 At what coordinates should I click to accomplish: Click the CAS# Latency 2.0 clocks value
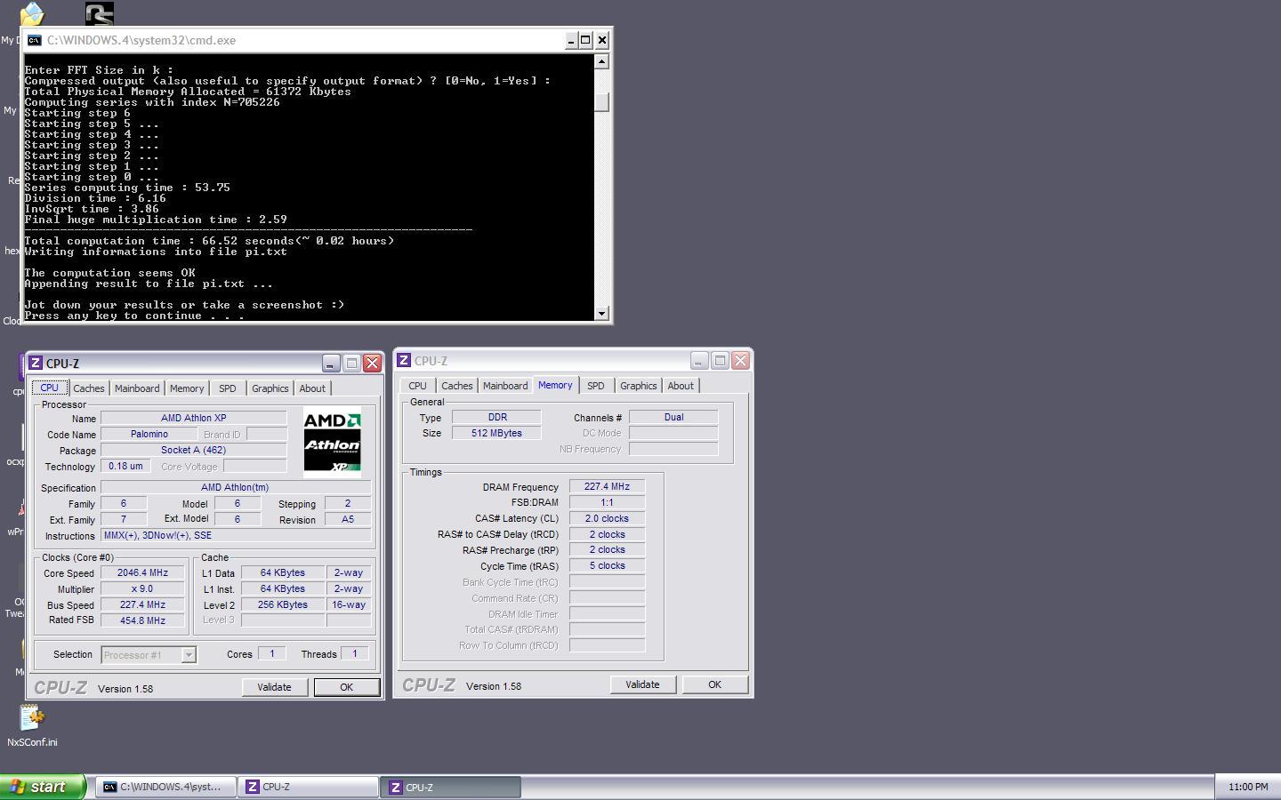pyautogui.click(x=607, y=518)
